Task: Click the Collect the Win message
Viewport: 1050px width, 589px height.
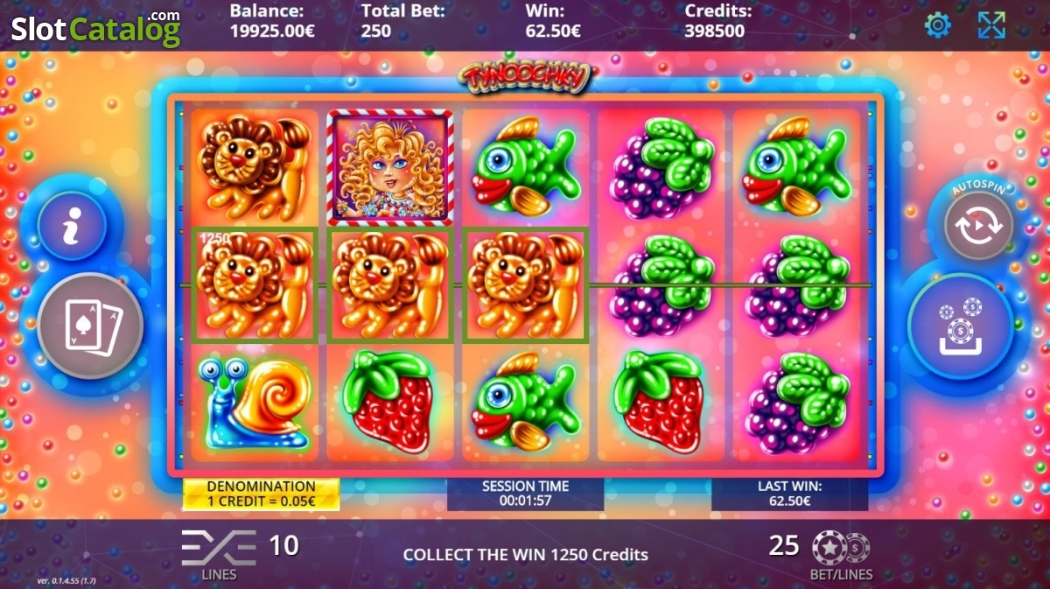Action: 526,554
